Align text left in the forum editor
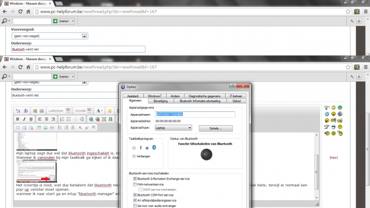Viewport: 370px width, 208px height. (x=40, y=119)
